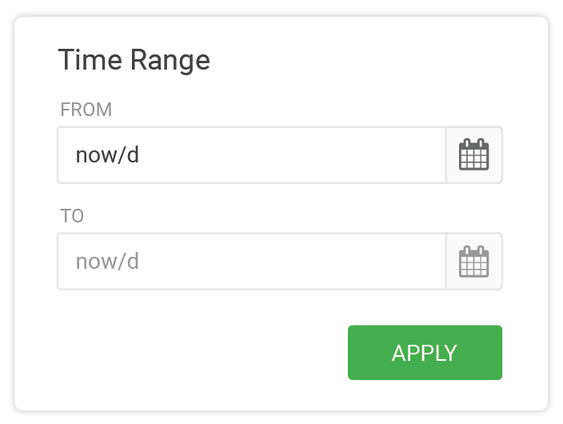This screenshot has height=424, width=563.
Task: Focus the end time text box
Action: click(x=252, y=262)
